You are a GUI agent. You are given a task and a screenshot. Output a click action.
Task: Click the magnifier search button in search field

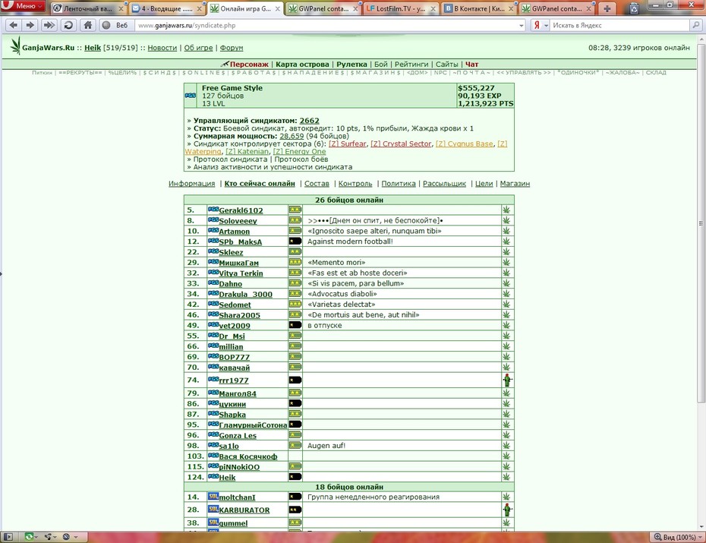coord(695,25)
